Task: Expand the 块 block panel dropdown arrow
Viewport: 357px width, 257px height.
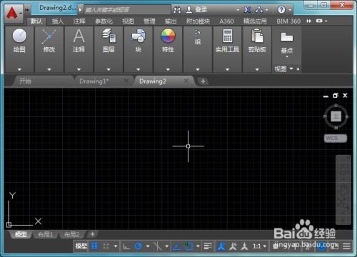Action: tap(139, 69)
